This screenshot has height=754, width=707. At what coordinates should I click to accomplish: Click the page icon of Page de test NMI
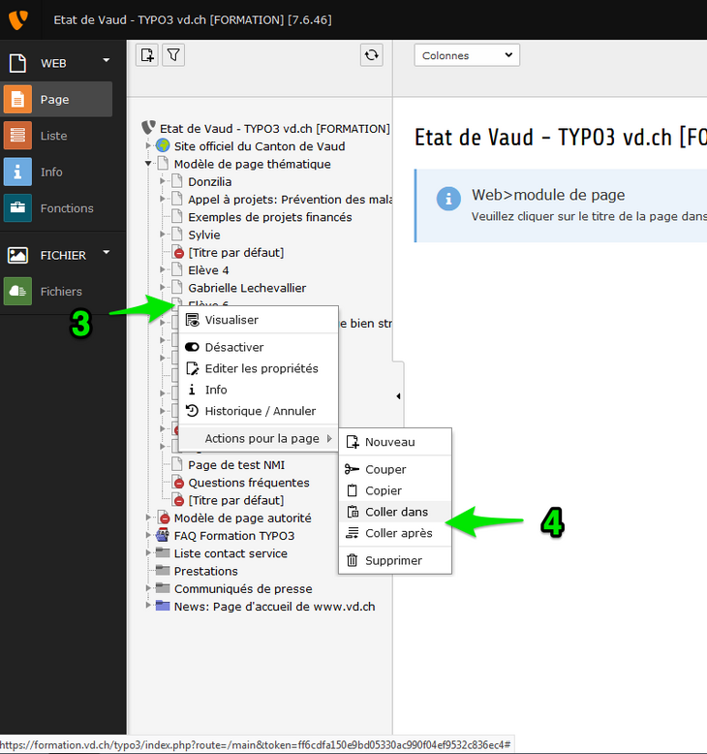(177, 464)
